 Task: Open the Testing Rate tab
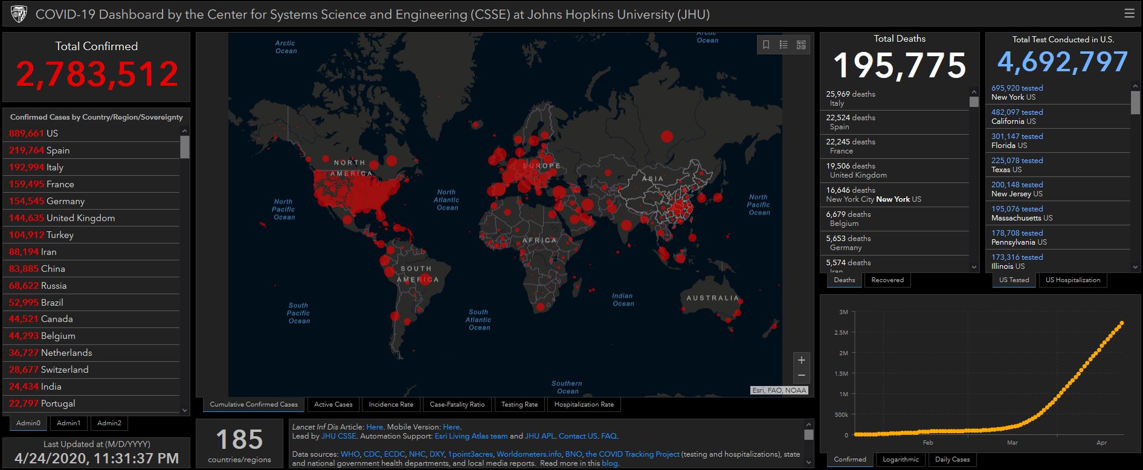click(x=520, y=405)
